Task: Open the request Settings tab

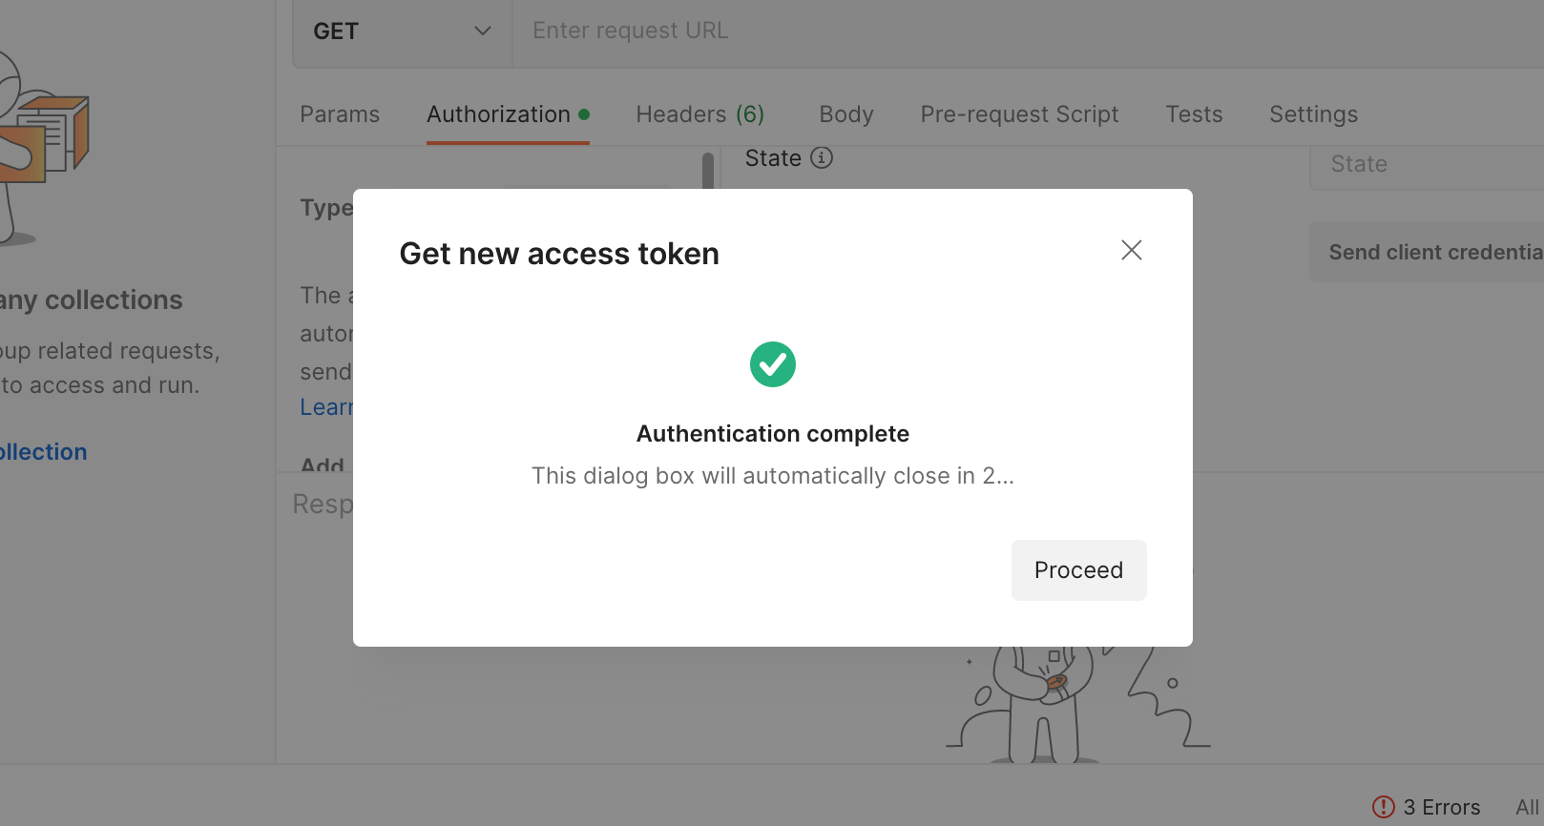Action: (x=1313, y=114)
